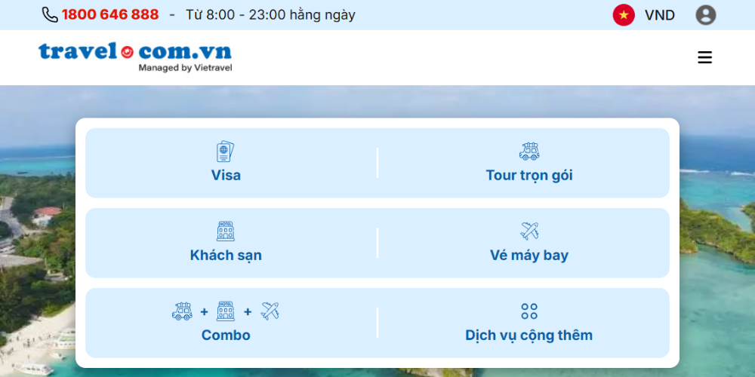The height and width of the screenshot is (377, 755).
Task: Click the tour bus icon
Action: pos(528,152)
